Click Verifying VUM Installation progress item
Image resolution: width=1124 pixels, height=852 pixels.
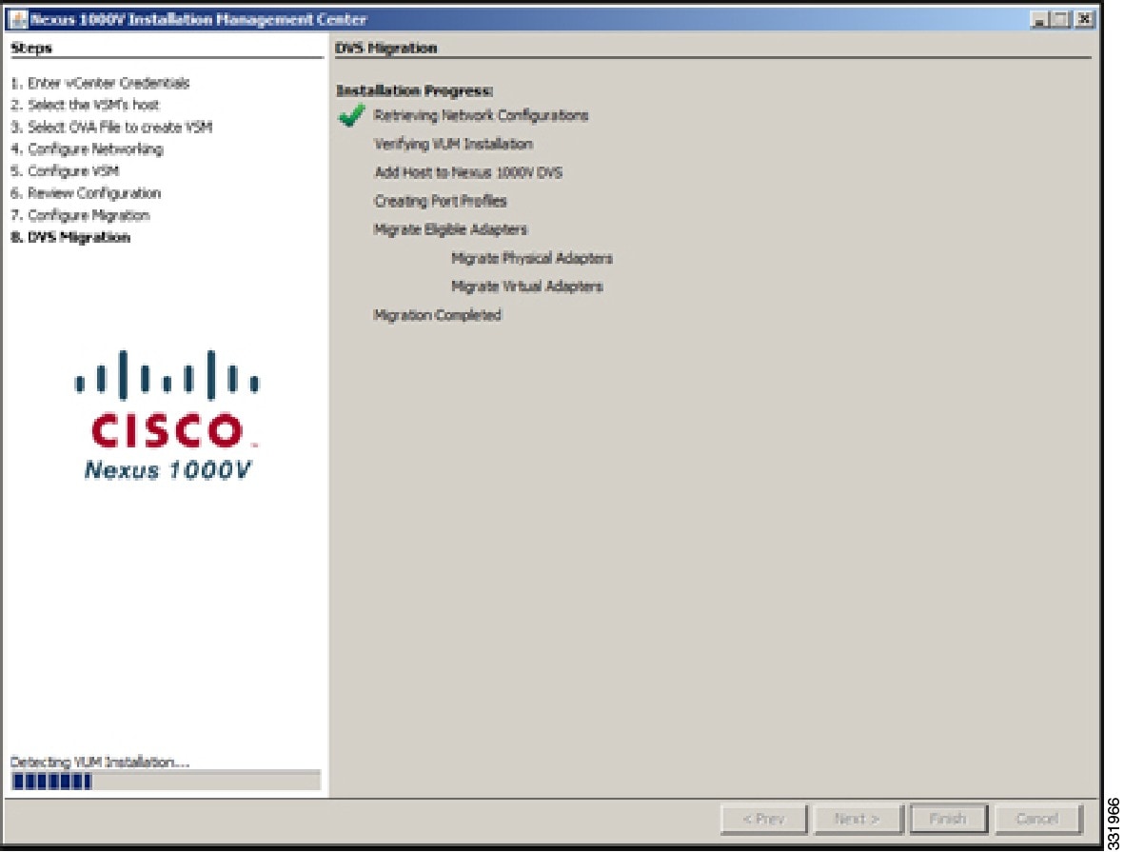pos(453,144)
